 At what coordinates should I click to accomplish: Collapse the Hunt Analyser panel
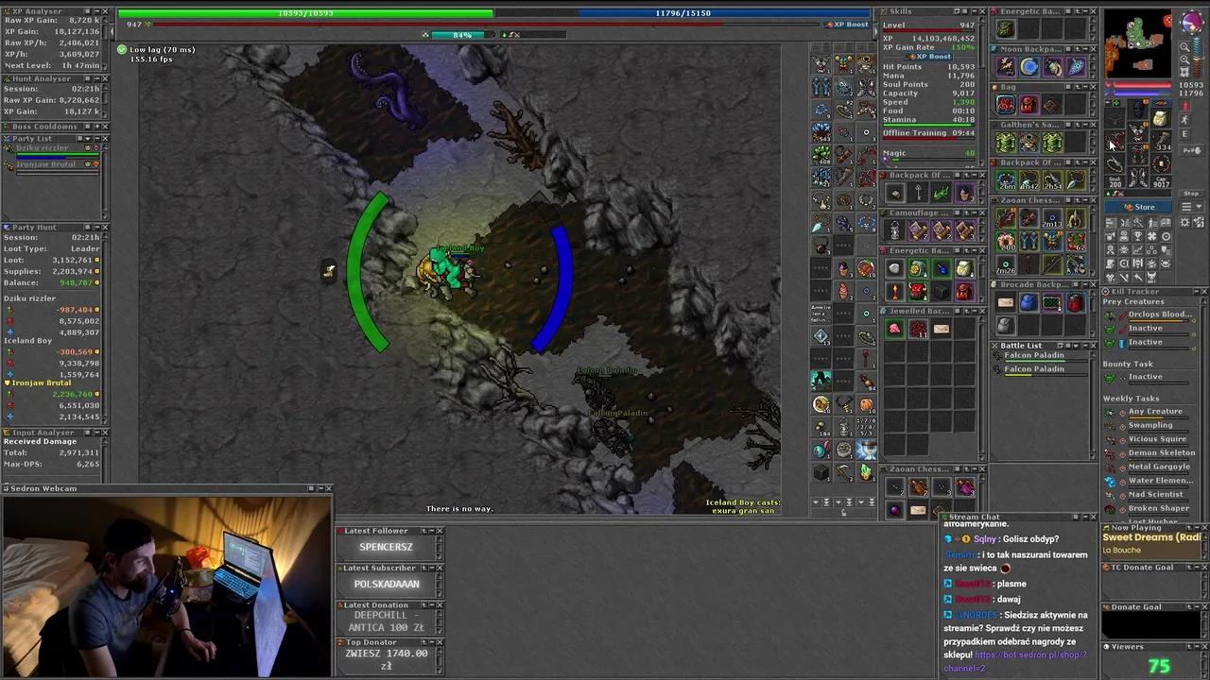(96, 79)
